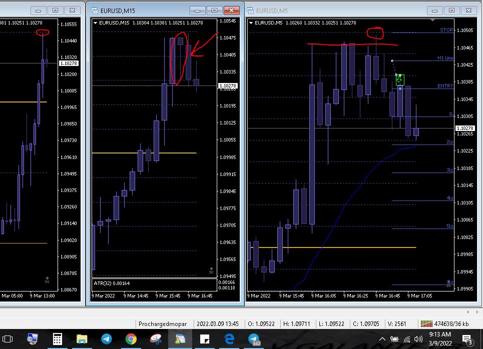
Task: Click the V: 2561 volume status value
Action: point(397,324)
